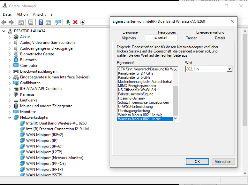Click the property list scroll up arrow
The height and width of the screenshot is (185, 248).
pyautogui.click(x=176, y=70)
